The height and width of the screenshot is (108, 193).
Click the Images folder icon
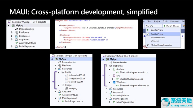point(63,85)
